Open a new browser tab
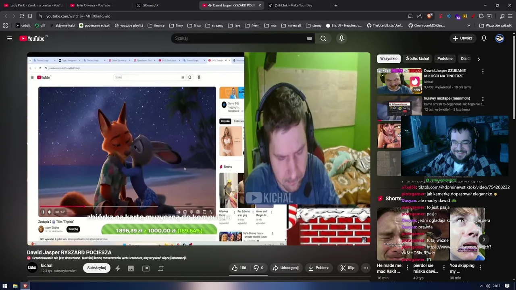 pyautogui.click(x=336, y=5)
